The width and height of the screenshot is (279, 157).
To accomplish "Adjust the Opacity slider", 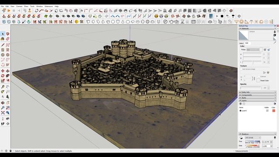I will [x=251, y=88].
